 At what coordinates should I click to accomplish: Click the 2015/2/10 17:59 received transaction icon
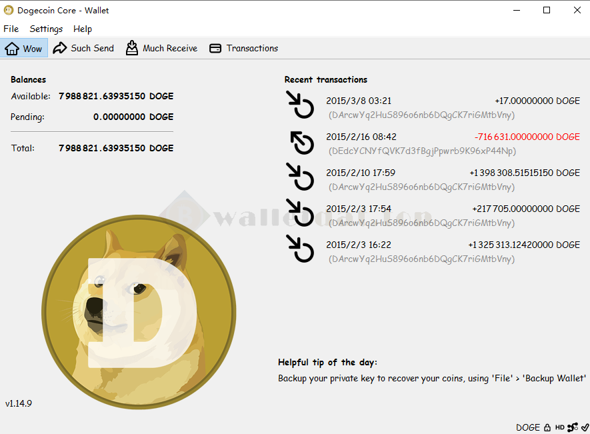click(x=300, y=177)
